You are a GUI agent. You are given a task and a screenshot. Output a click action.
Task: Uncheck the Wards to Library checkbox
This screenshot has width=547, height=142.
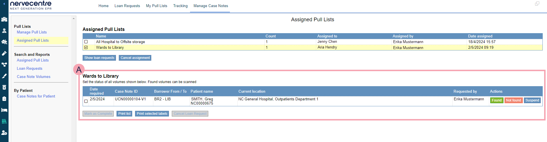(86, 48)
